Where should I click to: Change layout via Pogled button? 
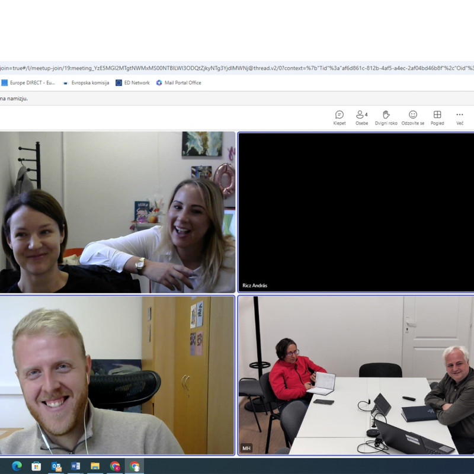point(437,117)
